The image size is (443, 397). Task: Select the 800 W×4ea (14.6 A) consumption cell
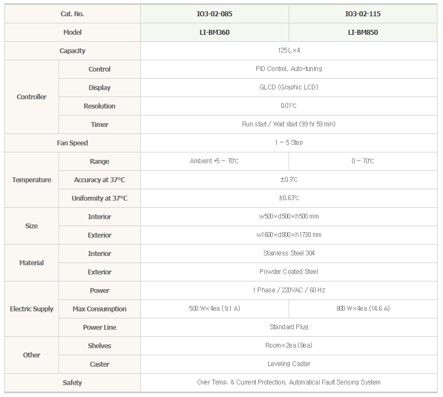click(363, 309)
